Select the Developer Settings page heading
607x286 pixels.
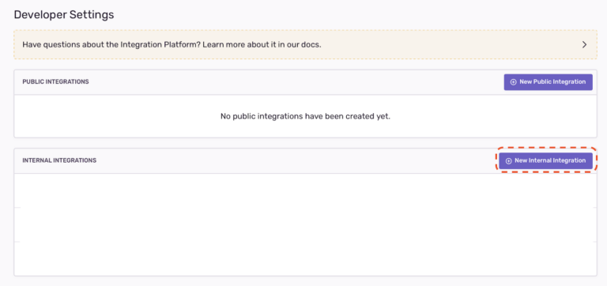tap(64, 15)
